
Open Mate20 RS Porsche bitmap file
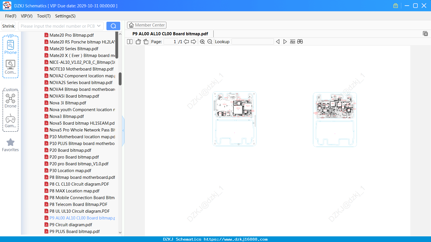tap(80, 42)
